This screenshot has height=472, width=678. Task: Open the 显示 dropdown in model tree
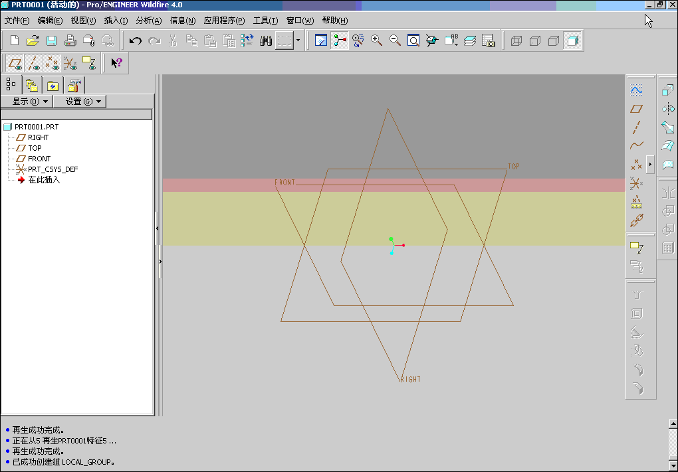29,102
